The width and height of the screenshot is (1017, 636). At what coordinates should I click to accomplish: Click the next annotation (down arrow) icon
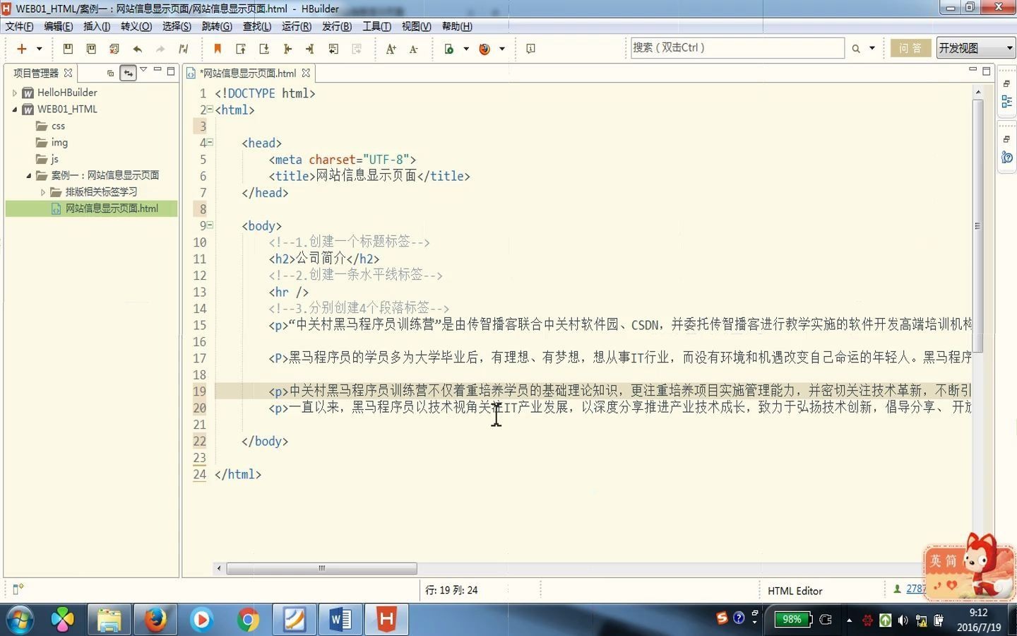tap(264, 49)
